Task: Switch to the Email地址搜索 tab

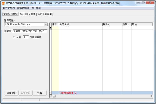Action: click(28, 14)
